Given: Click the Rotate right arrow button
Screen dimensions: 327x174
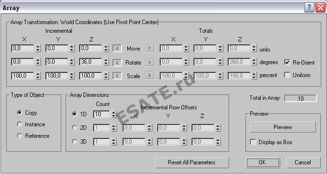Looking at the screenshot, I should [150, 63].
